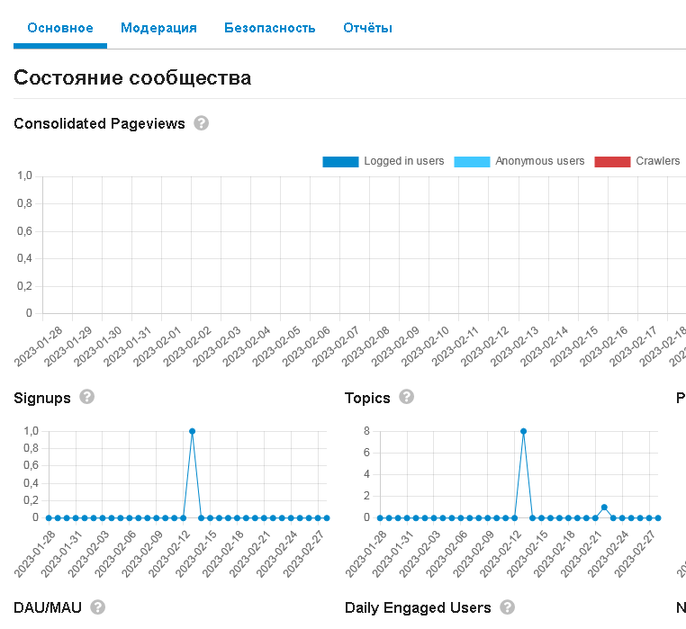Open the Topics report link

[x=367, y=398]
